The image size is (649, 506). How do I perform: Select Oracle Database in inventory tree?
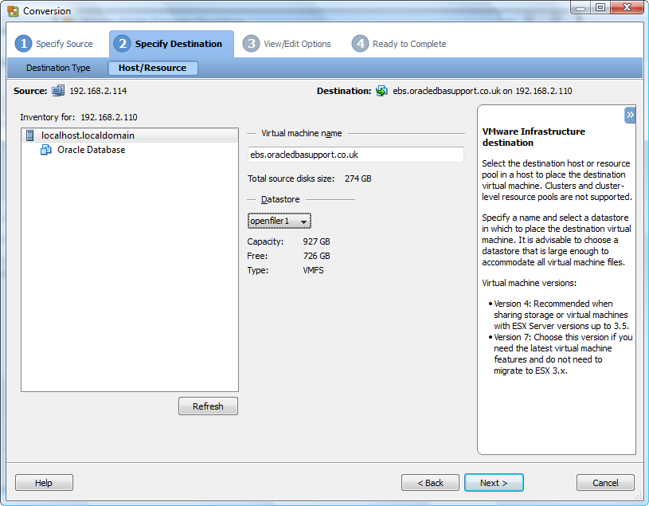click(91, 150)
